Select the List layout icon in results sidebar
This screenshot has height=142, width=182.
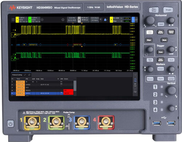[135, 85]
